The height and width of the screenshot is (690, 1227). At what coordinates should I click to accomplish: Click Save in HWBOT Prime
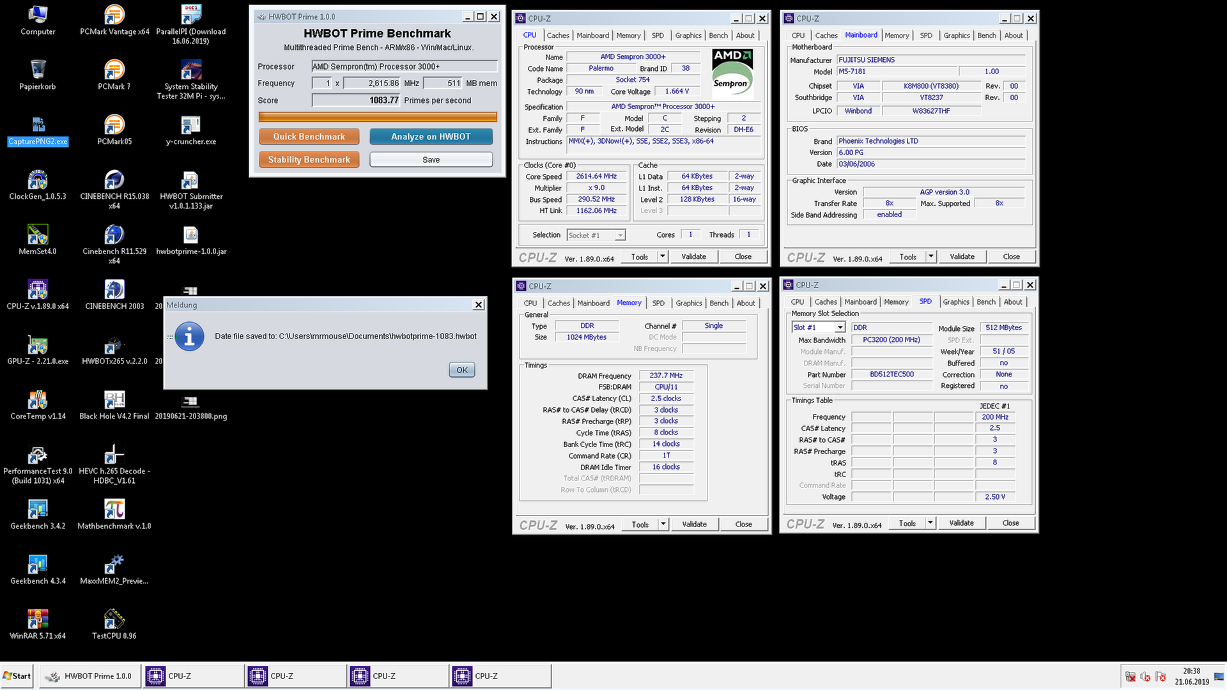click(431, 160)
